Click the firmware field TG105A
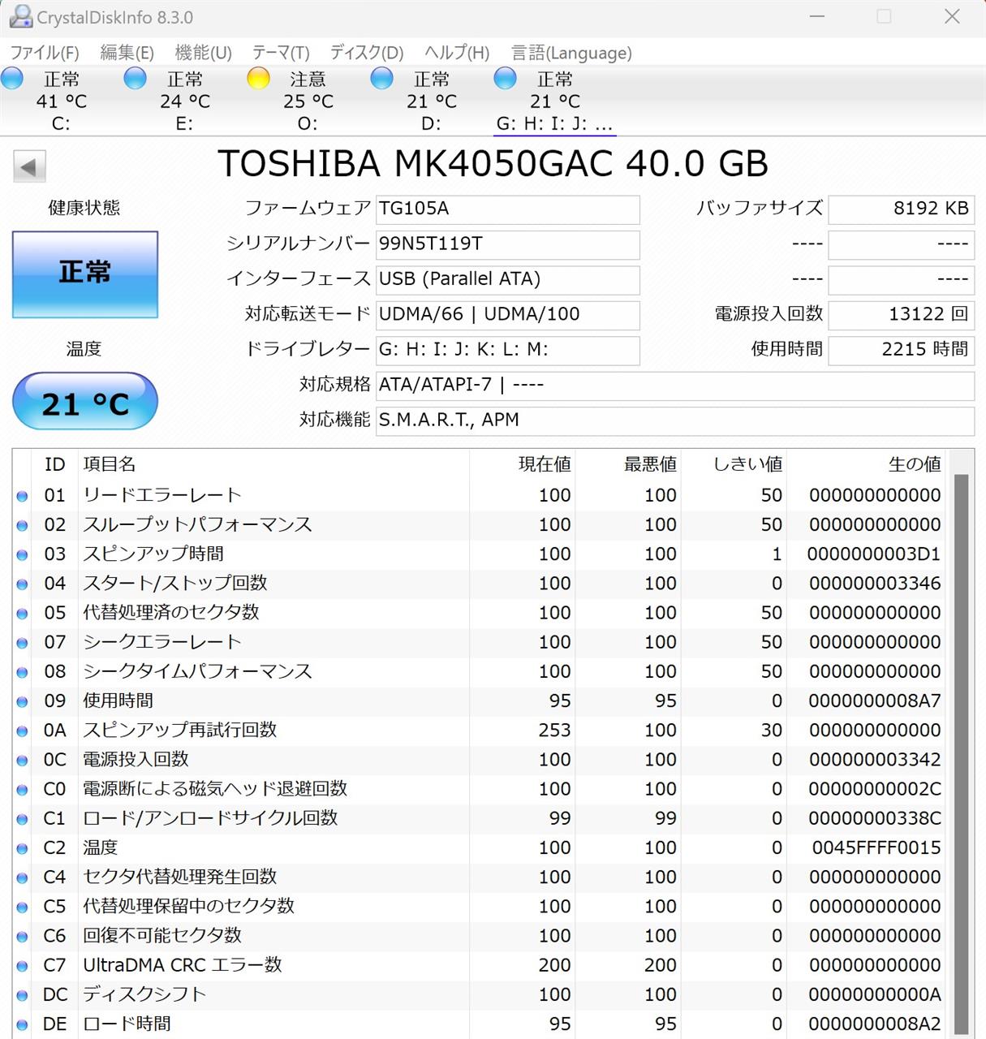Image resolution: width=986 pixels, height=1039 pixels. pos(508,209)
